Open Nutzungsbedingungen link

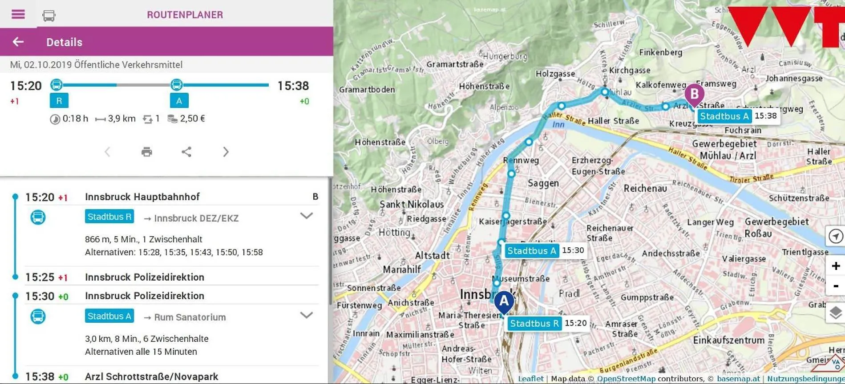click(806, 379)
